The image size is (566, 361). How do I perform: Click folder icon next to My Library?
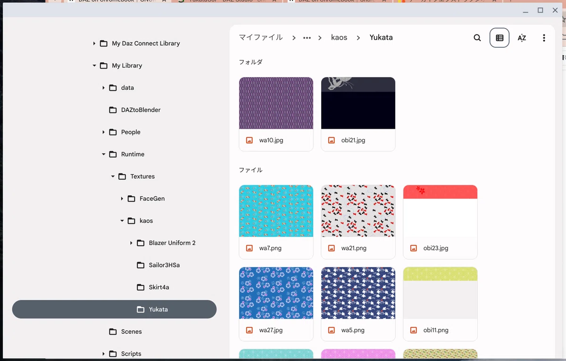(x=104, y=66)
